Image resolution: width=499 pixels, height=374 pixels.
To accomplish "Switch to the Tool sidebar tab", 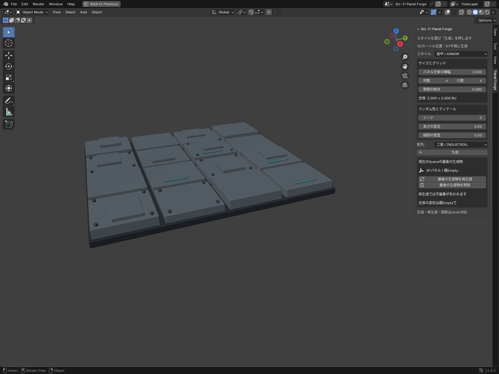I will point(495,46).
